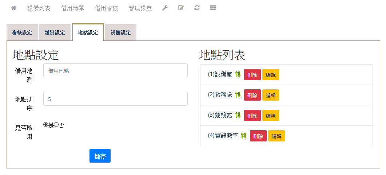Image resolution: width=386 pixels, height=175 pixels.
Task: Switch to the 審核設定 tab
Action: click(x=22, y=32)
